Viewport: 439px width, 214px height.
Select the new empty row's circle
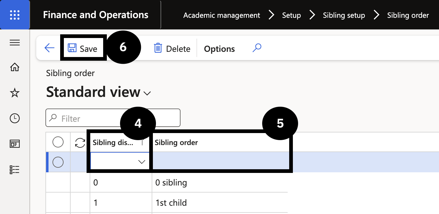(x=58, y=162)
